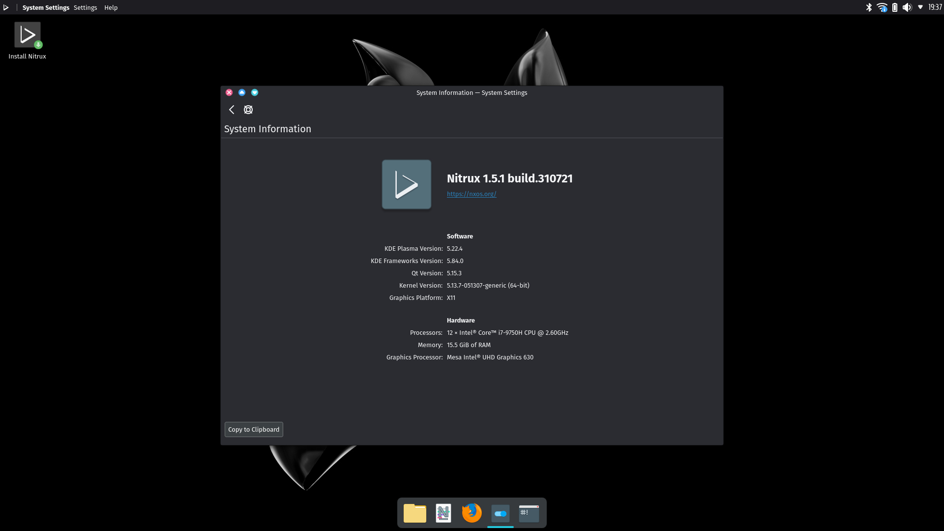Click the Wi-Fi status icon in the tray
The height and width of the screenshot is (531, 944).
pyautogui.click(x=882, y=7)
